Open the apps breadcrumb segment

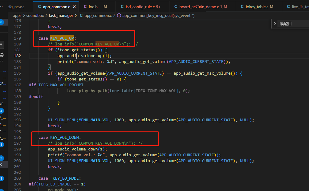[x=17, y=16]
